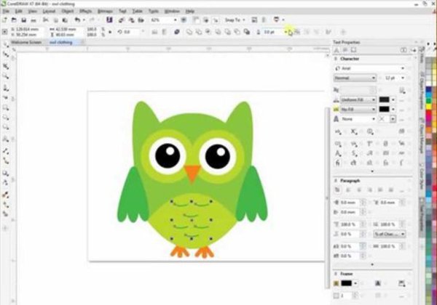Toggle the lock ratio button

[x=110, y=32]
